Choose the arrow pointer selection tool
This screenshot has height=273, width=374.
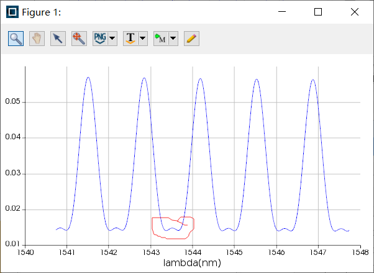point(58,38)
